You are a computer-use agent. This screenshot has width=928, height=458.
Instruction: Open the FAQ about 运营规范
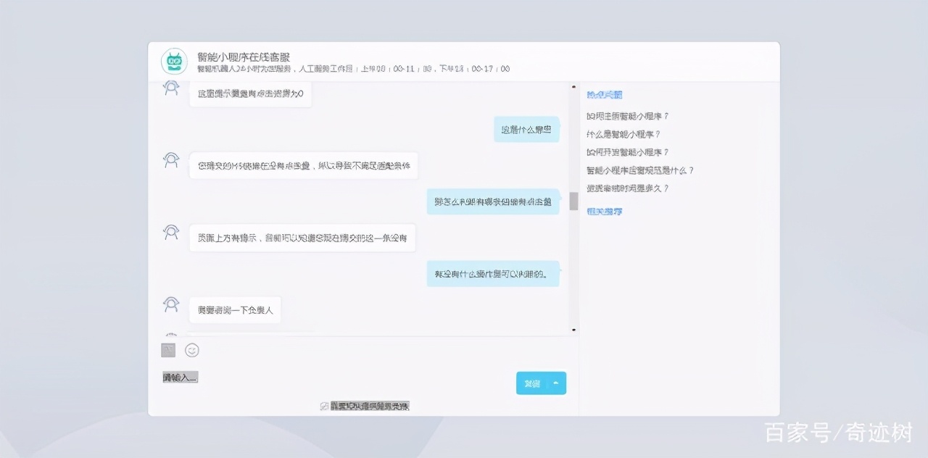click(x=639, y=170)
